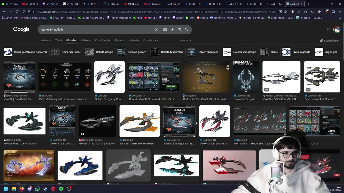Screen dimensions: 344x193
Task: Select the Gemi tasarımları filter chip
Action: (x=67, y=52)
